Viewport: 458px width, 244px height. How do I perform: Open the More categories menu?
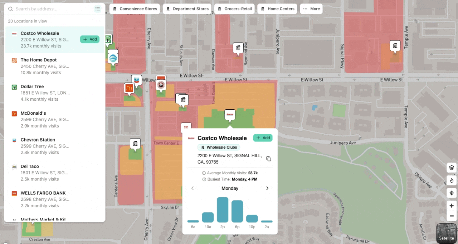[x=311, y=9]
